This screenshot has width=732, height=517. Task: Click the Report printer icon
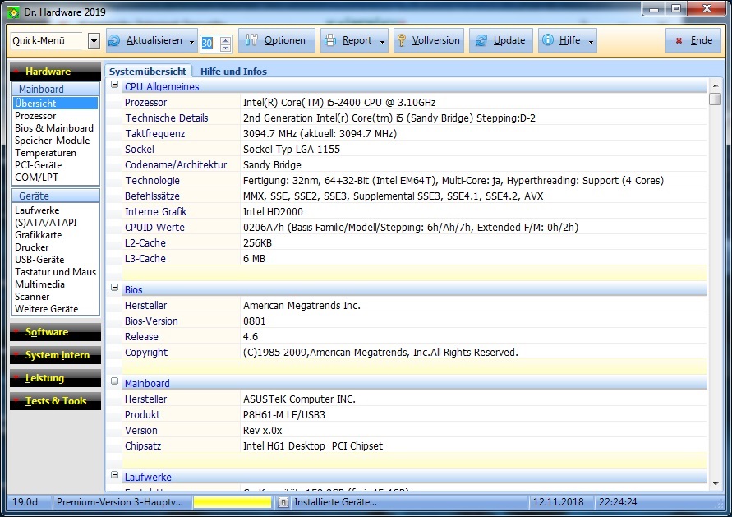pyautogui.click(x=330, y=40)
